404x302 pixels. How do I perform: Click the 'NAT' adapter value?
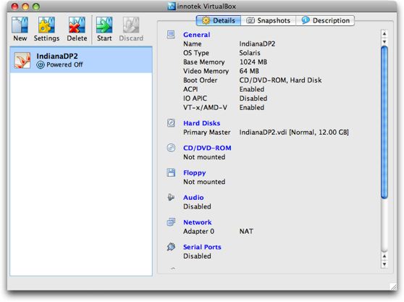click(246, 231)
